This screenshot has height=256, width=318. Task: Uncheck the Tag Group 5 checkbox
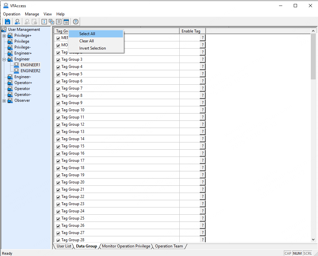tap(58, 74)
